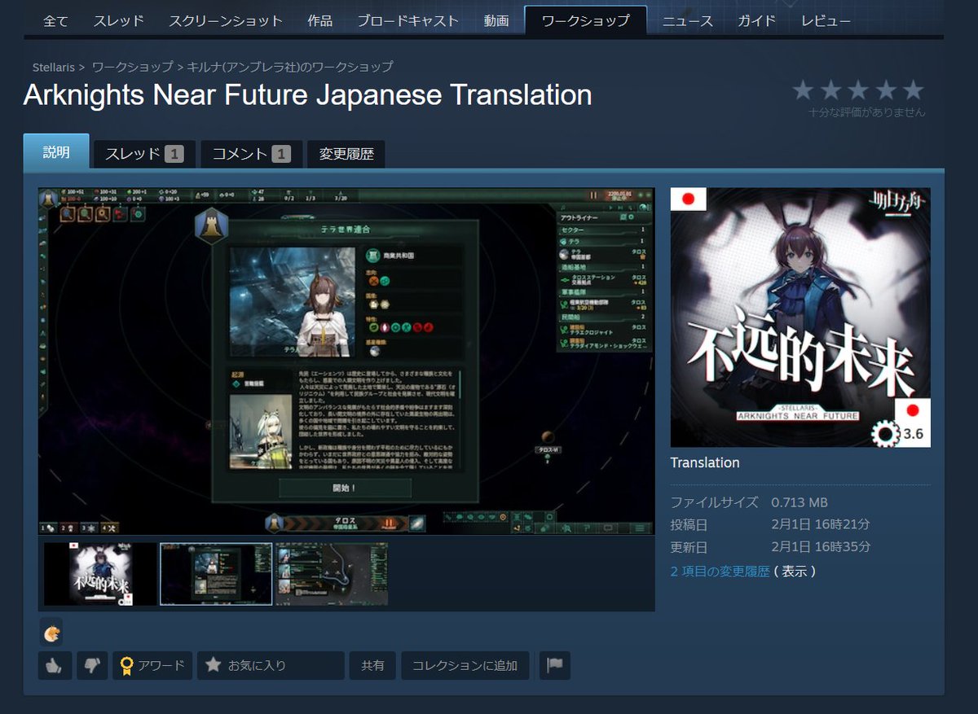Switch to レビュー tab
The height and width of the screenshot is (714, 978).
(826, 21)
